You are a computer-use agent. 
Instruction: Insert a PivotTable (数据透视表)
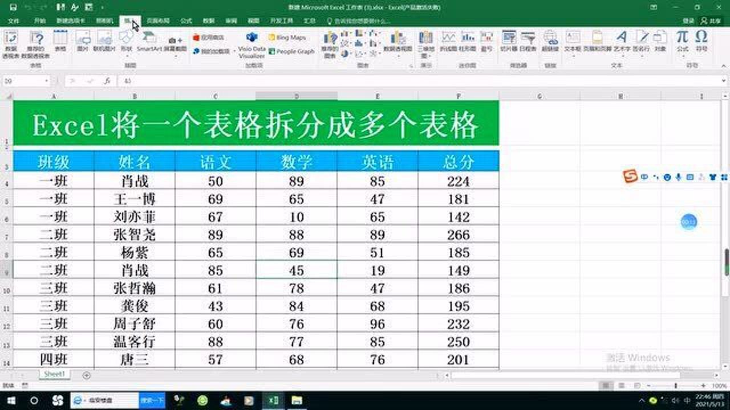pyautogui.click(x=11, y=44)
